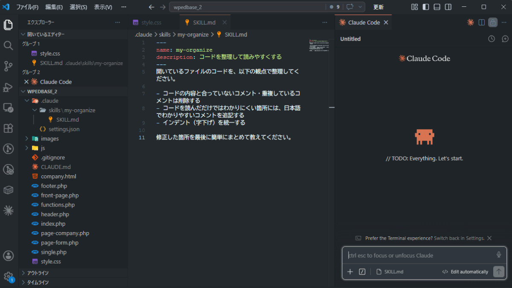Open the overflow menu ellipsis in menu bar
The width and height of the screenshot is (512, 288).
coord(124,7)
